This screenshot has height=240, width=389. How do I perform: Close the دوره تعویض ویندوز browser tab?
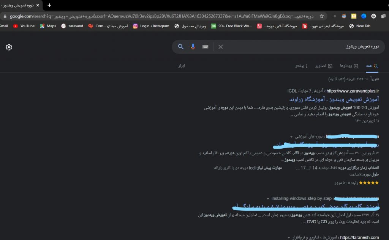click(38, 5)
